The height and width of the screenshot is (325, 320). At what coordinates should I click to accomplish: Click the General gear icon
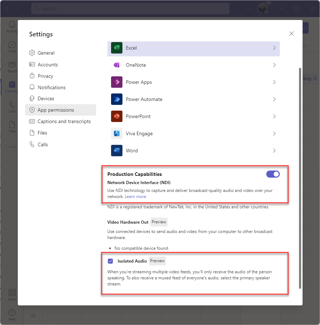(x=32, y=53)
